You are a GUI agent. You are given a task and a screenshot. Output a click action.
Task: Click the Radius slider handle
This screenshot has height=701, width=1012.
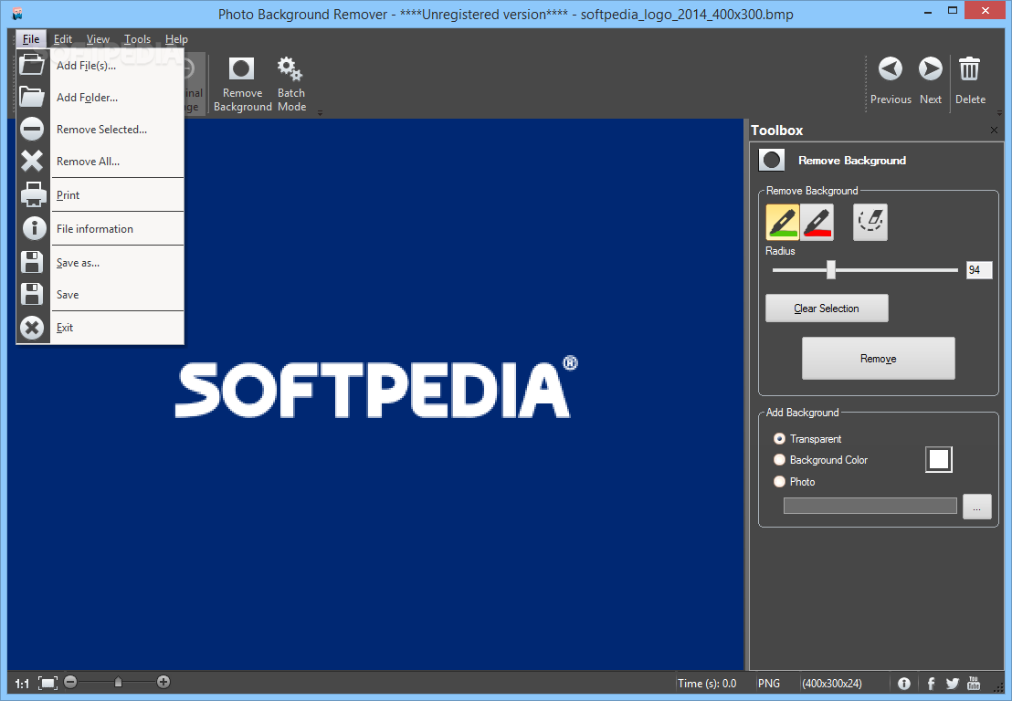(x=830, y=269)
